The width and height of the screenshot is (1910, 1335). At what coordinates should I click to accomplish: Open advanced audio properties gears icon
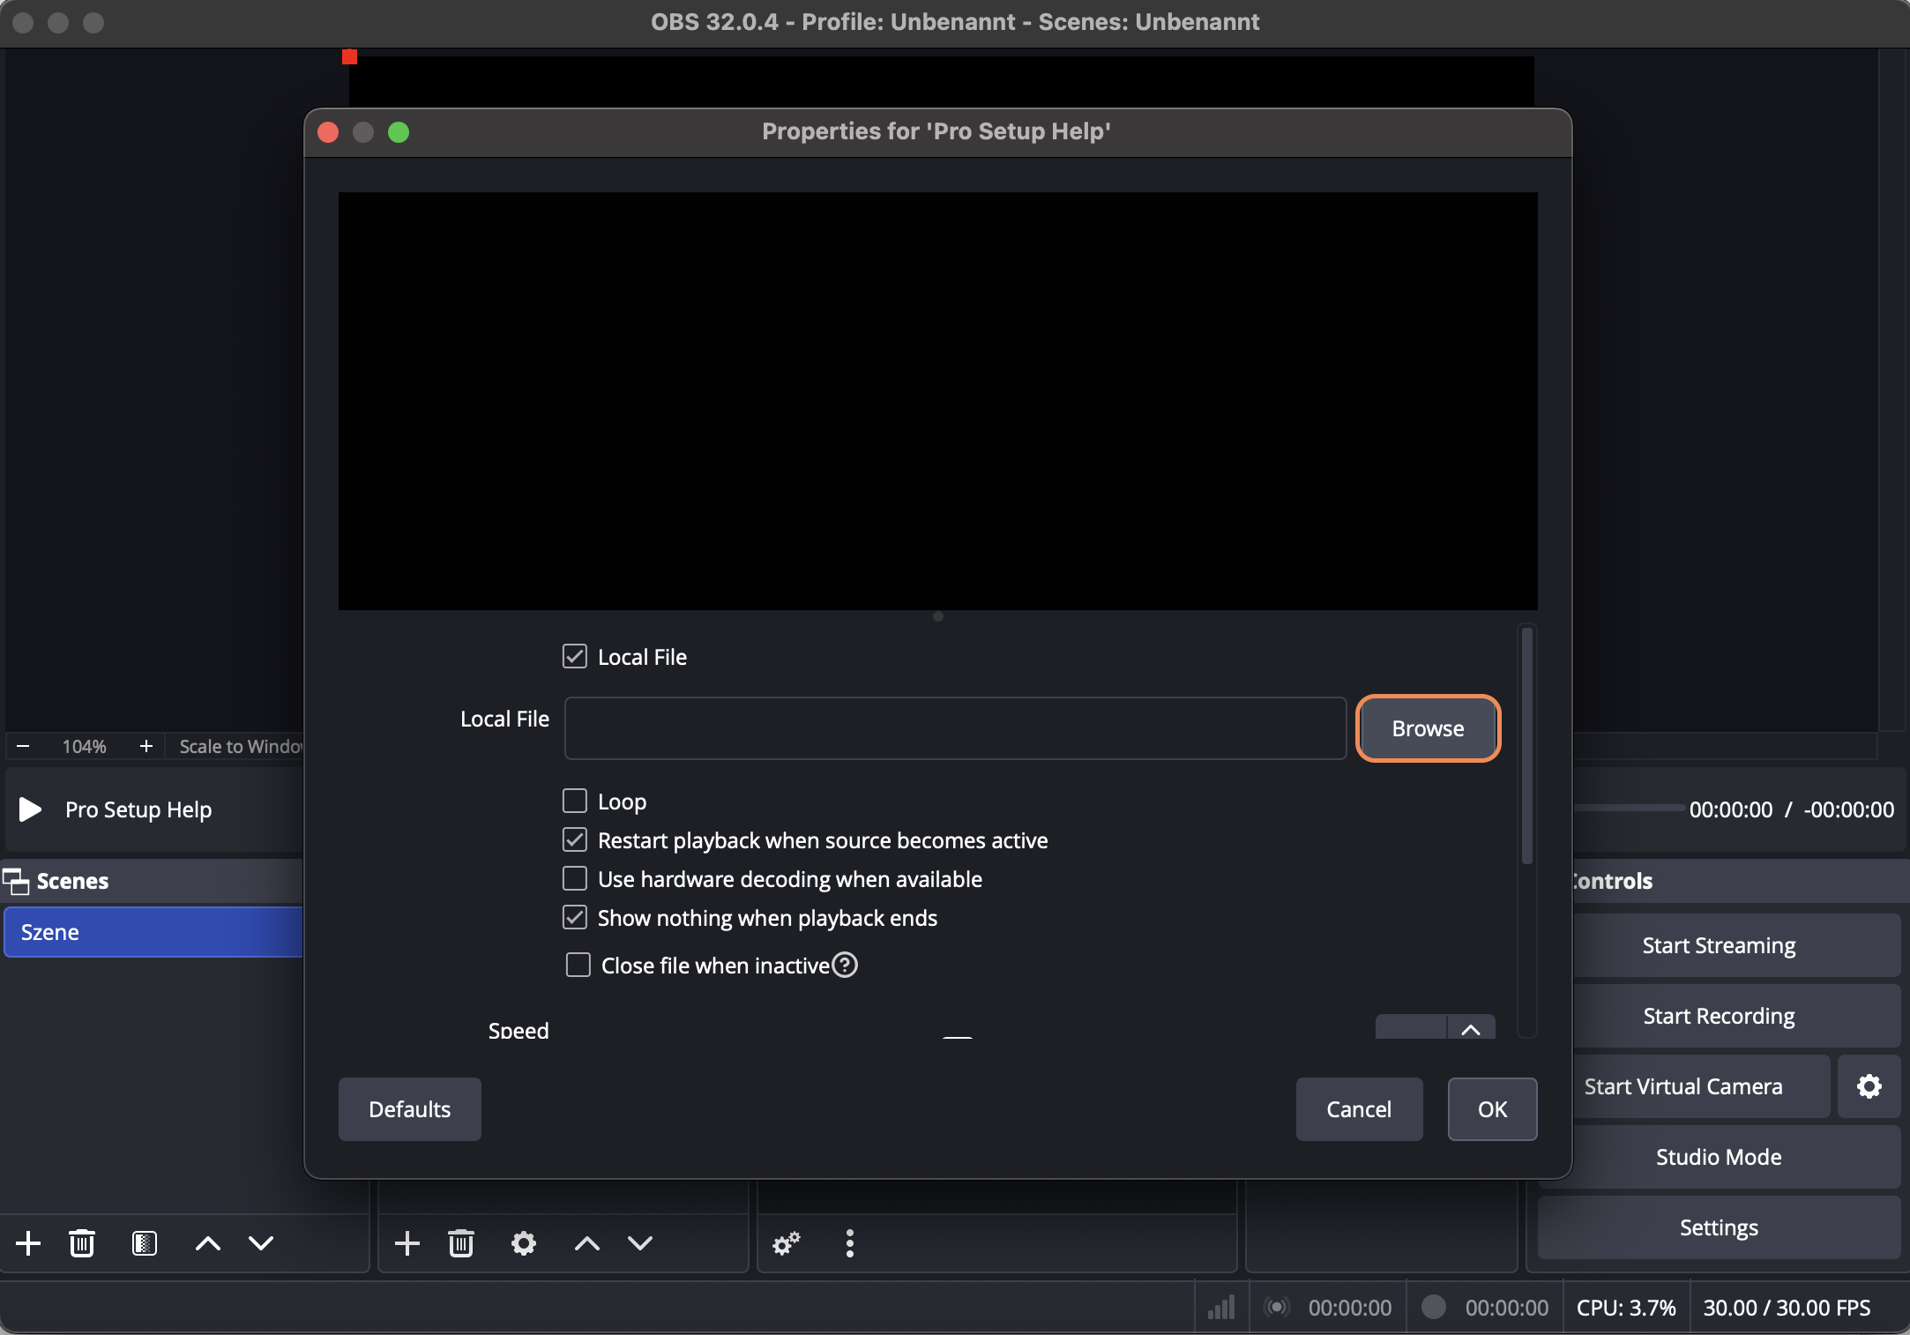click(x=786, y=1243)
